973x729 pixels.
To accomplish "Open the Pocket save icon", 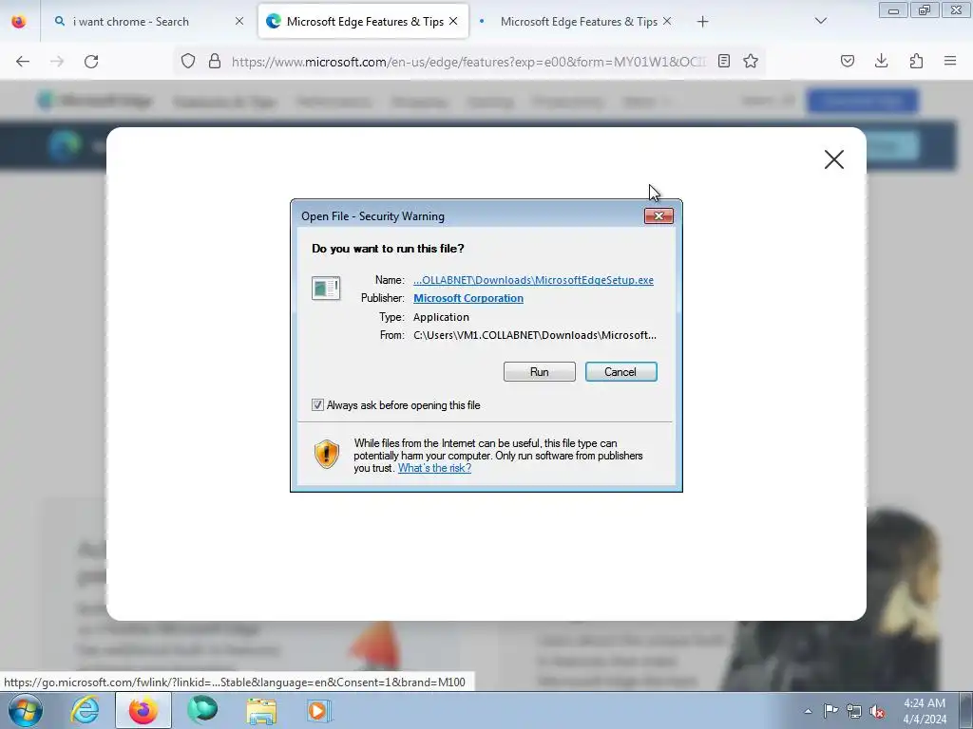I will [x=848, y=61].
